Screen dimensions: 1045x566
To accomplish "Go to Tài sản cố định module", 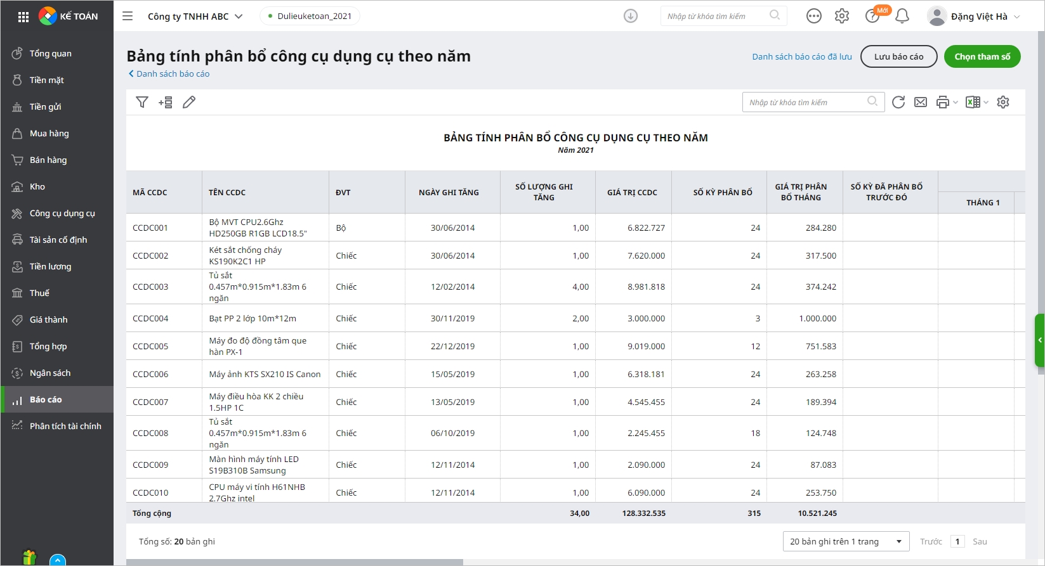I will click(58, 240).
